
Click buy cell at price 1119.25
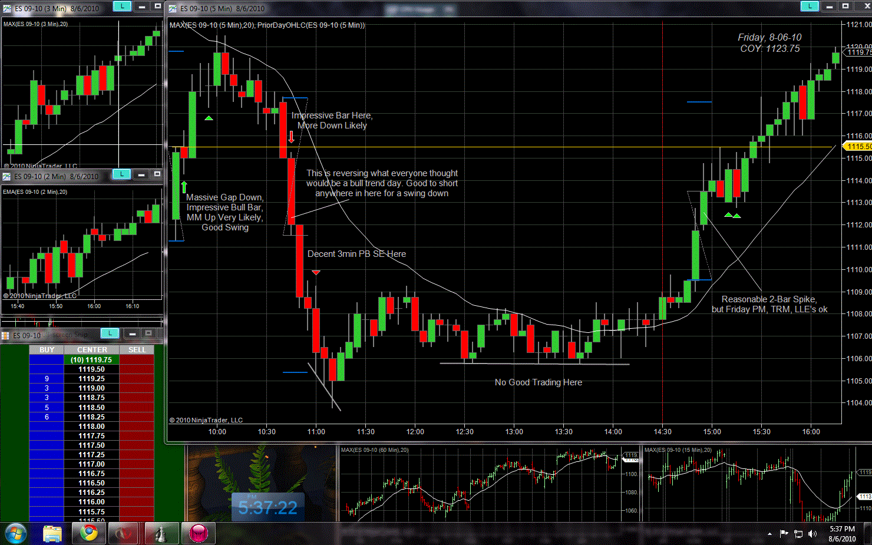(x=47, y=379)
